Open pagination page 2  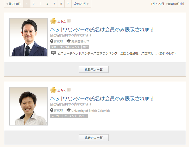tap(34, 4)
